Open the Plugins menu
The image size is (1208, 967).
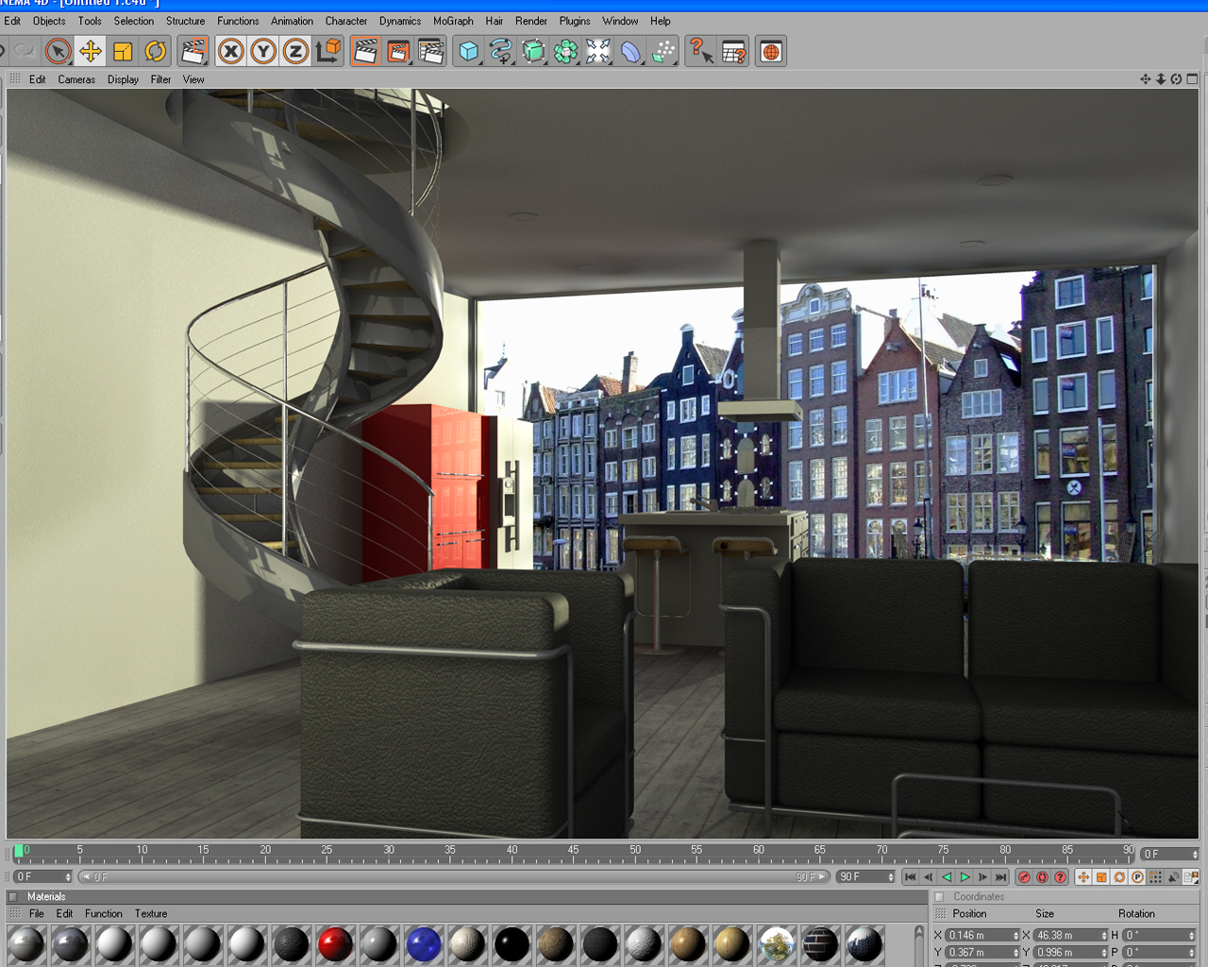pyautogui.click(x=575, y=21)
